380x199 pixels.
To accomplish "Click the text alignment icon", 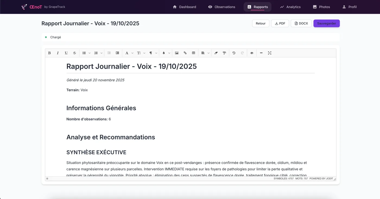I will [x=203, y=53].
